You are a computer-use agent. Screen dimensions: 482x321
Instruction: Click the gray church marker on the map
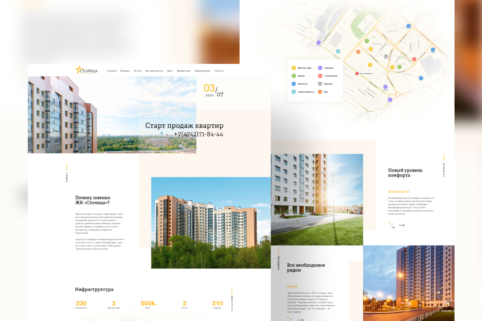(386, 57)
